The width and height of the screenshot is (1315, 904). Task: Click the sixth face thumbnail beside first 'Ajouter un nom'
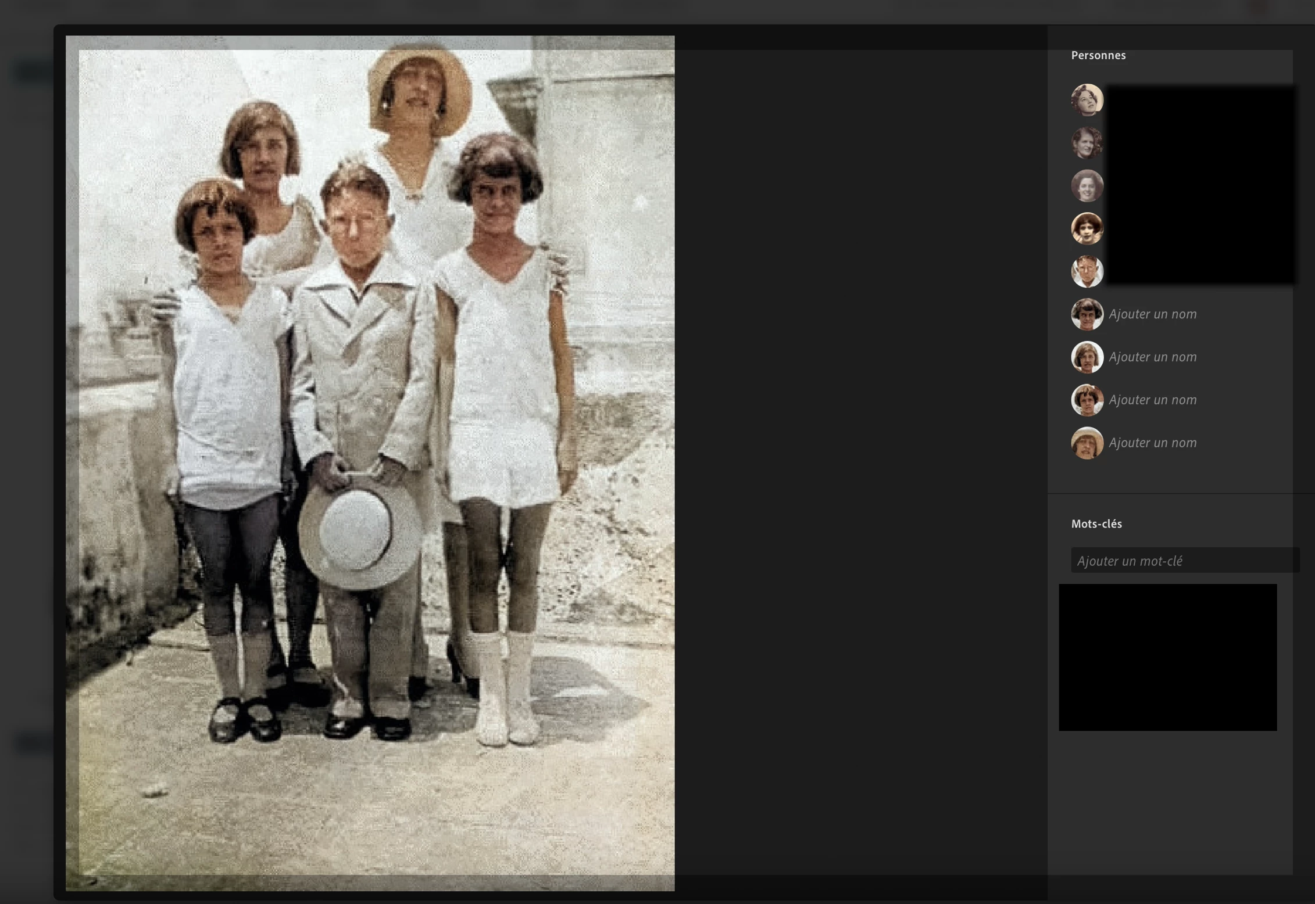click(x=1087, y=314)
